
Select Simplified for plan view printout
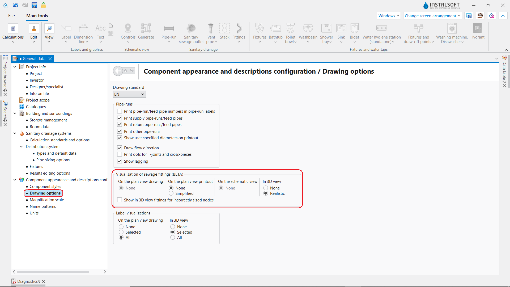tap(171, 193)
